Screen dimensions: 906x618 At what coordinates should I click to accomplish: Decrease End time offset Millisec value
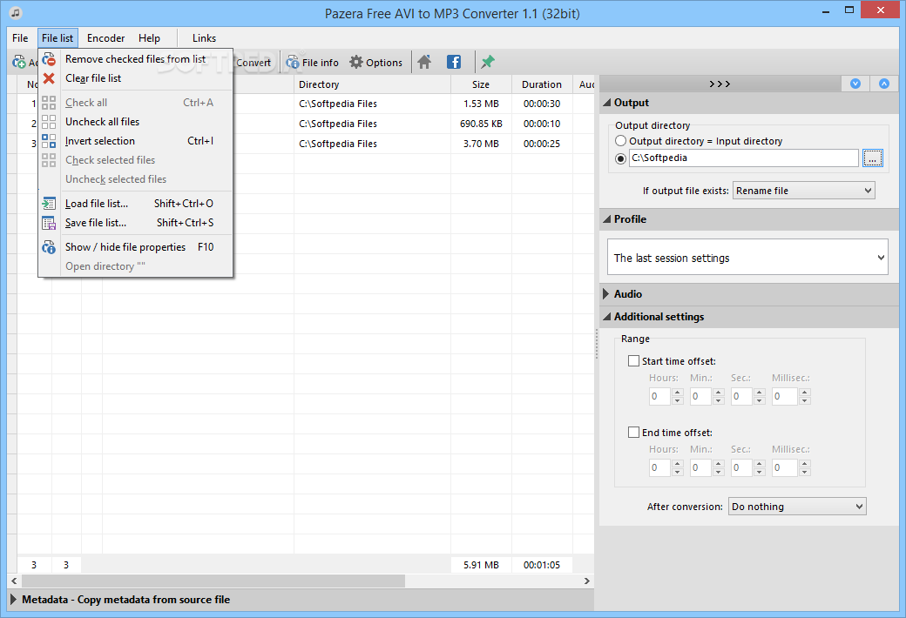[x=805, y=472]
